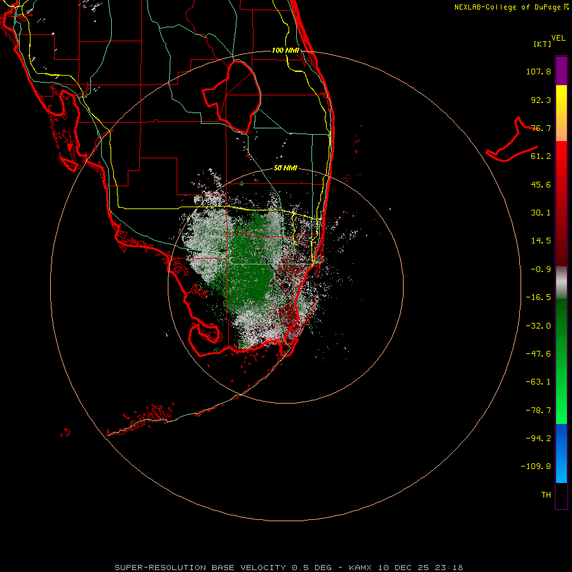This screenshot has width=572, height=572.
Task: Pick the blue segment of the color bar
Action: [561, 453]
